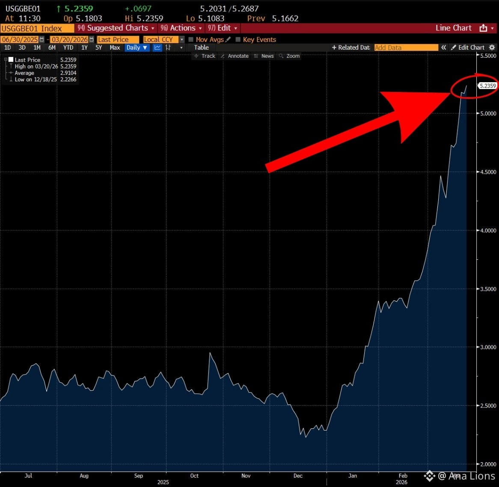Click the Op 5.1803 open value
This screenshot has height=487, width=499.
coord(83,18)
